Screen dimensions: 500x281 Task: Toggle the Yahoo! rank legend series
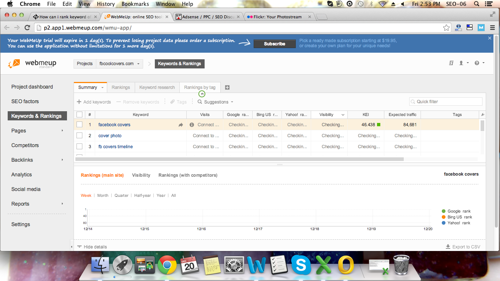(x=456, y=223)
